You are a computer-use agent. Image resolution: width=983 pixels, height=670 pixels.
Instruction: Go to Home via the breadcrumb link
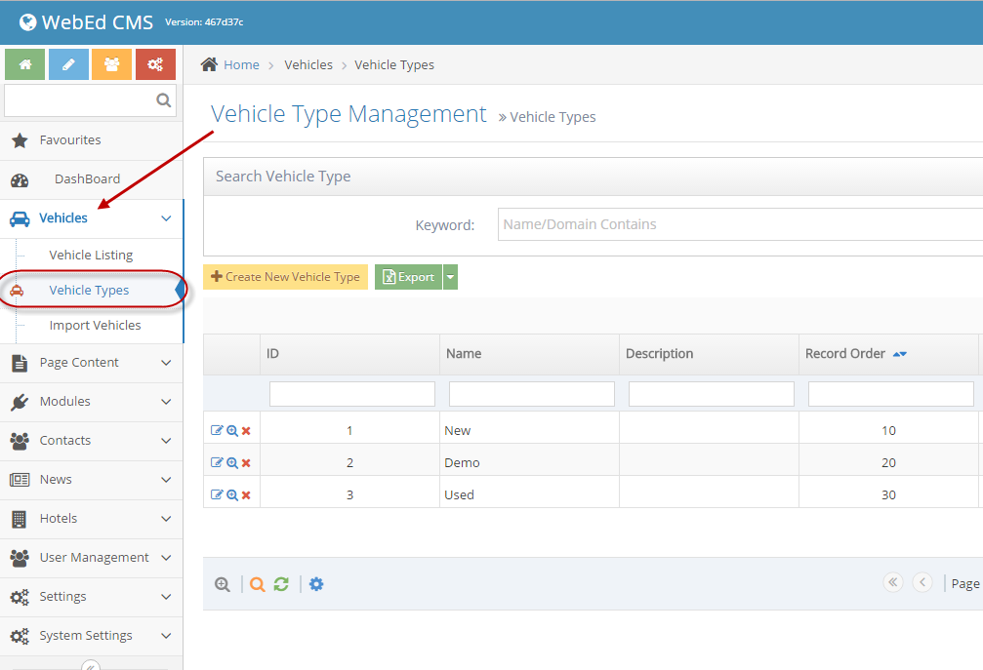click(x=241, y=65)
